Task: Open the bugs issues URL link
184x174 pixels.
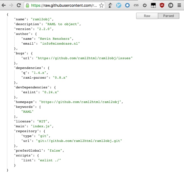Action: 84,58
